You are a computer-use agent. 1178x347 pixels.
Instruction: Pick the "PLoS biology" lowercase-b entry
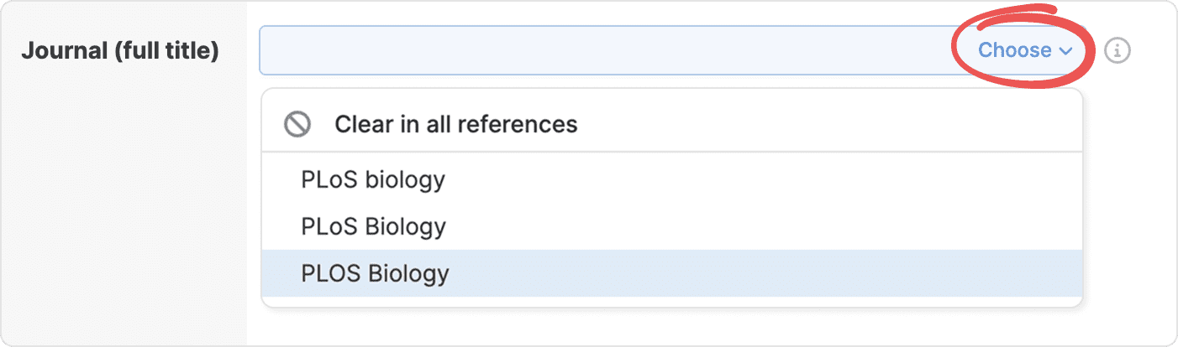point(373,179)
